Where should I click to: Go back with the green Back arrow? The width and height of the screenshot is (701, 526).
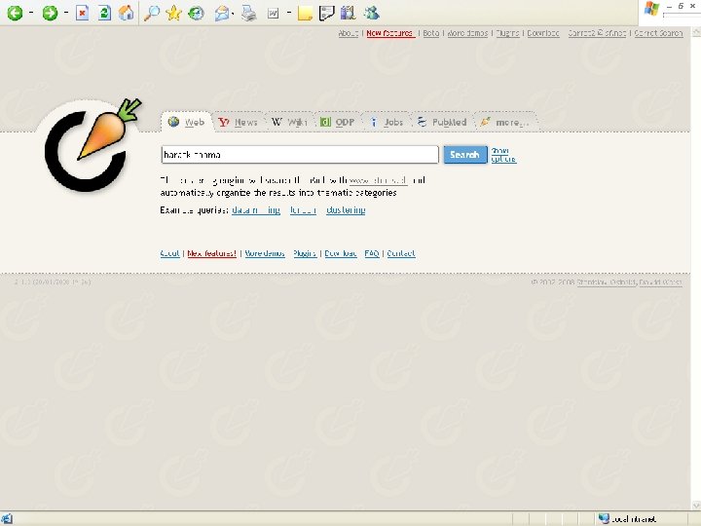pos(15,13)
